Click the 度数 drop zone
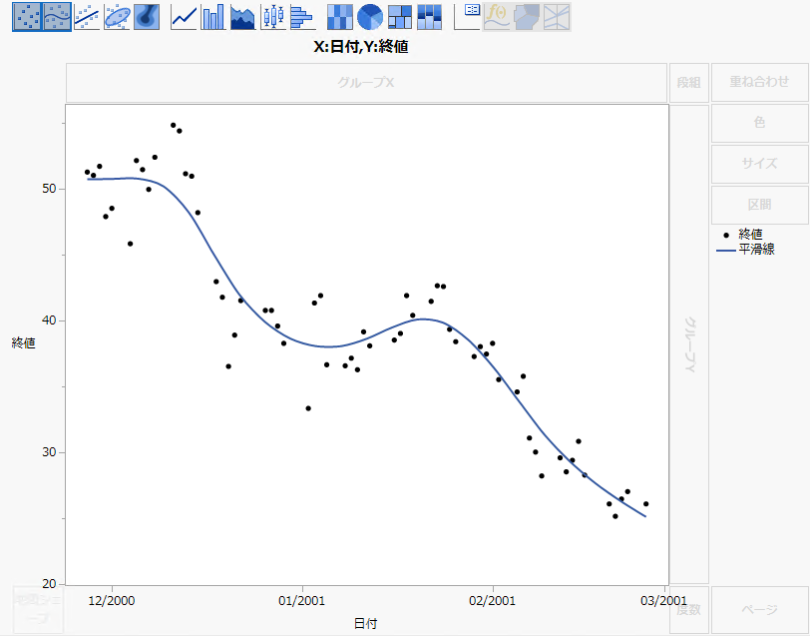The height and width of the screenshot is (636, 810). (x=689, y=610)
